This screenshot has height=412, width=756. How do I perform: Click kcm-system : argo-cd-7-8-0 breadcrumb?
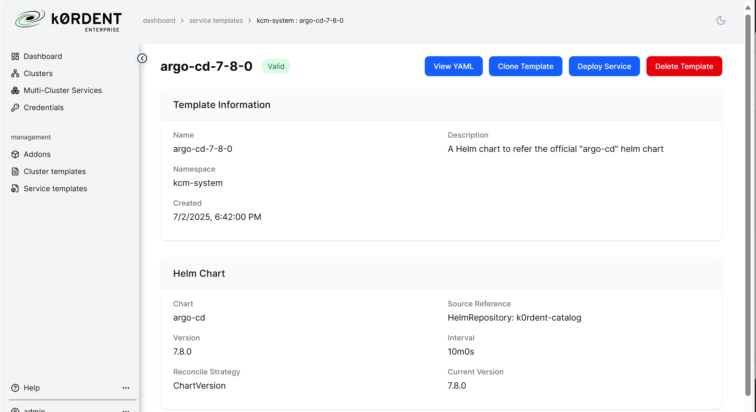click(x=300, y=20)
